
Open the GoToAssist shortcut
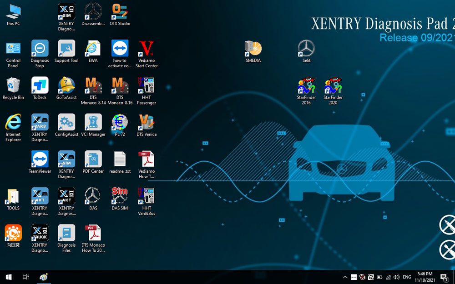tap(66, 89)
